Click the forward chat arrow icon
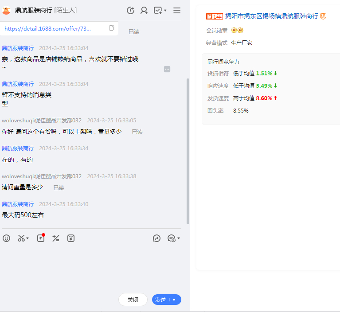Screen dimensions: 340x312 (x=156, y=238)
